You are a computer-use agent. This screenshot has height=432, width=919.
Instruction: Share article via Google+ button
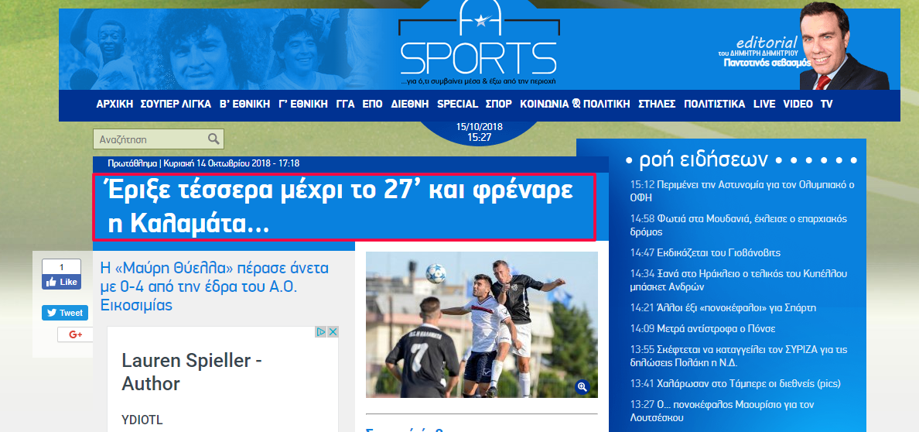75,334
